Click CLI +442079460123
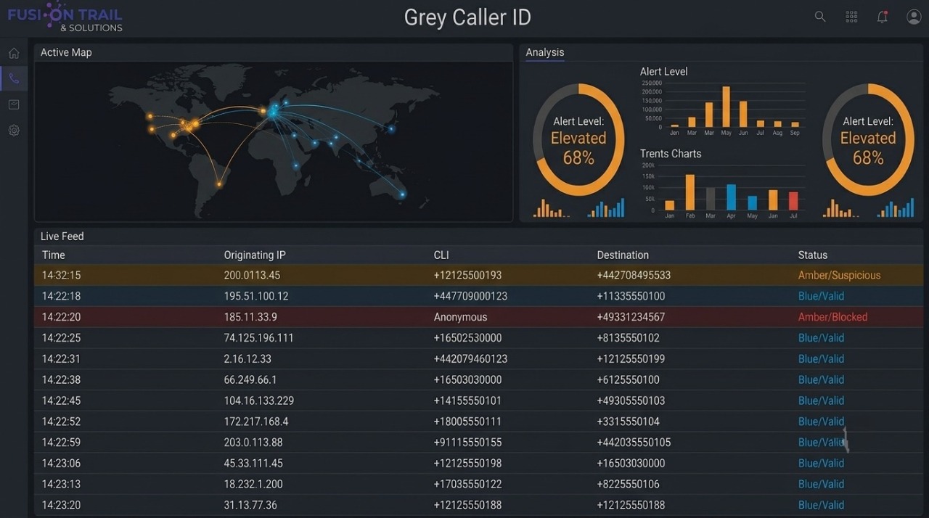This screenshot has height=518, width=929. click(470, 359)
